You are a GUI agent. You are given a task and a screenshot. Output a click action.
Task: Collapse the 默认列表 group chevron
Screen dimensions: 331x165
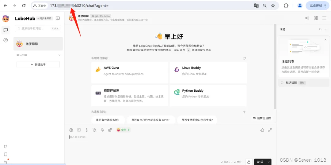[x=59, y=55]
